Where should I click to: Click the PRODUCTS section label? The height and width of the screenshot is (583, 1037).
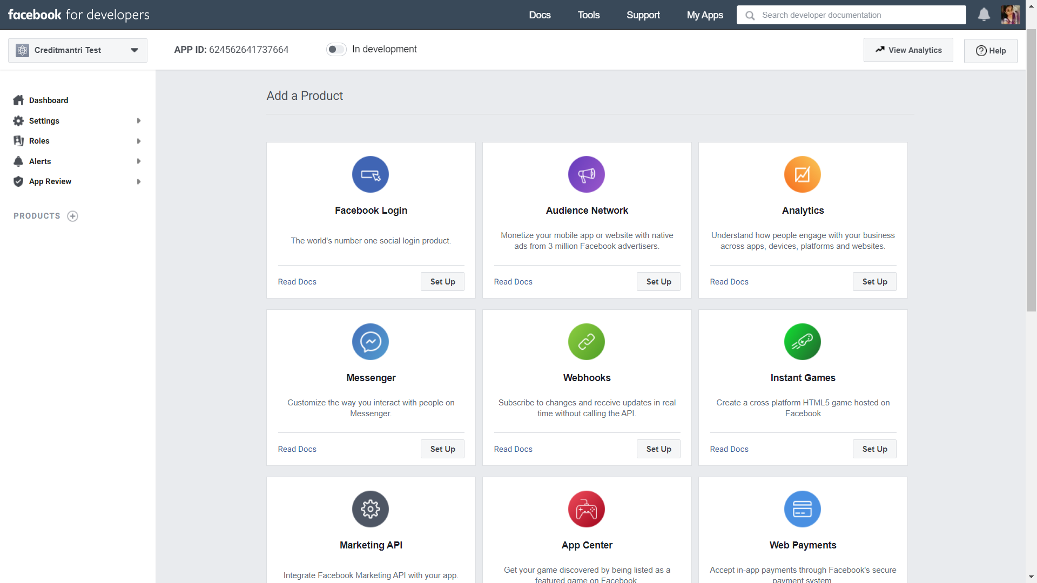37,216
